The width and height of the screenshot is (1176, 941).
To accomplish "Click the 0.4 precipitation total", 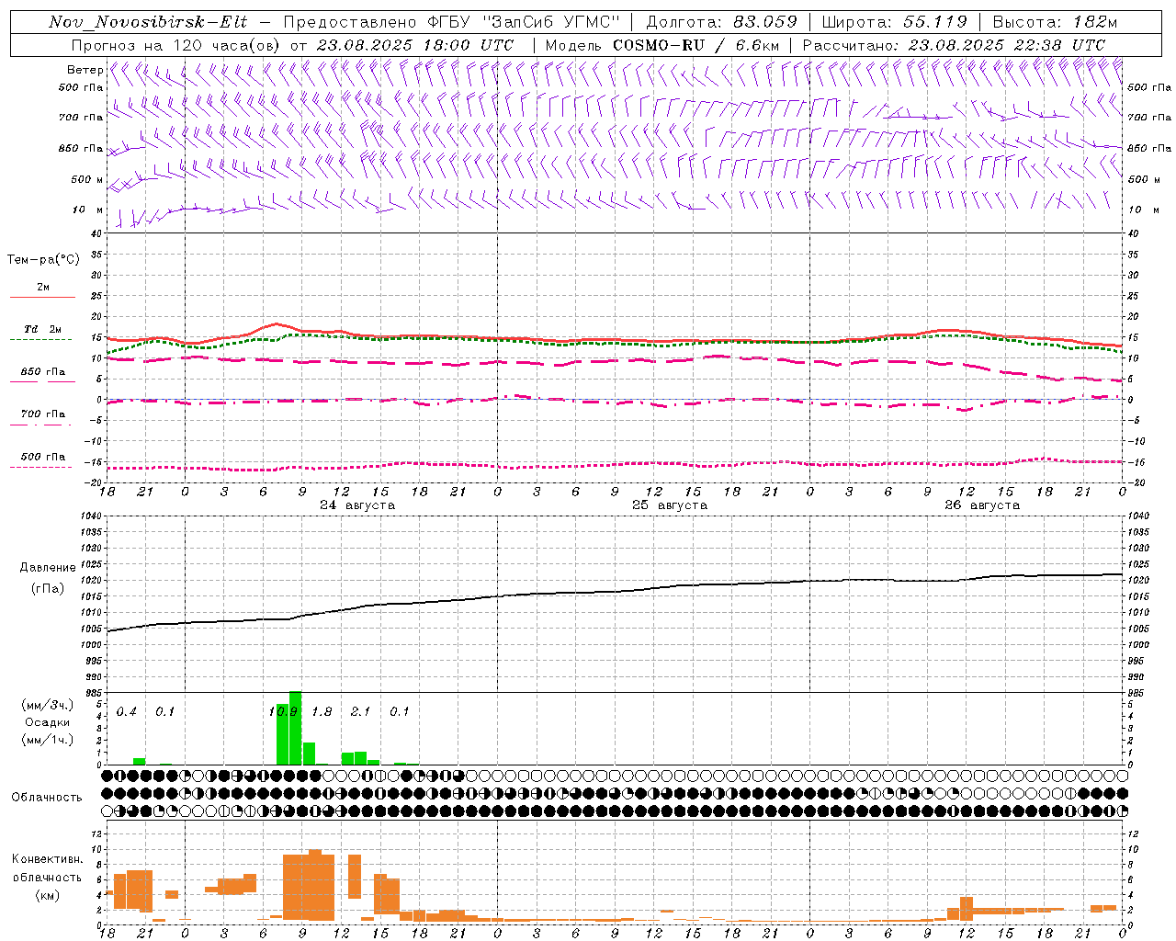I will tap(127, 711).
